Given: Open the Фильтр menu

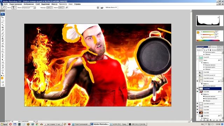Looking at the screenshot, I should tap(54, 4).
